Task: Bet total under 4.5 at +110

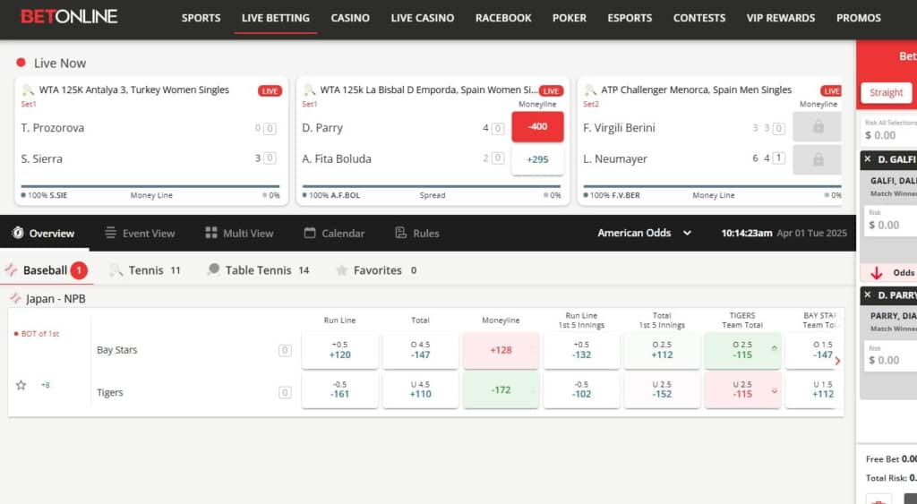Action: point(421,390)
